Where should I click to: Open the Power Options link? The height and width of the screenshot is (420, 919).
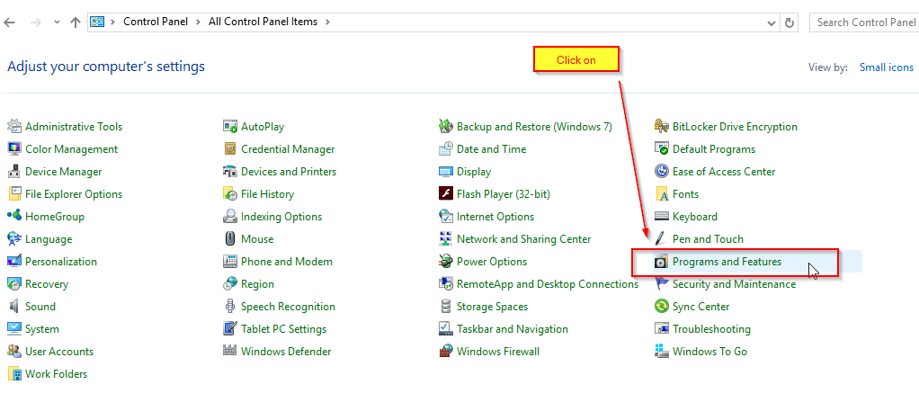492,262
